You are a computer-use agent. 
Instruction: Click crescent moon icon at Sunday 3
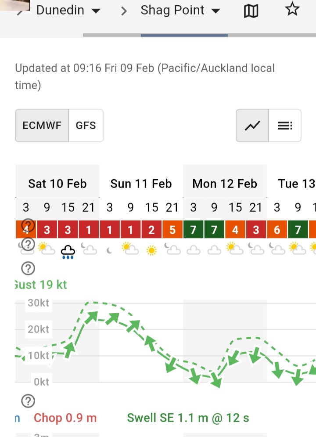(109, 251)
